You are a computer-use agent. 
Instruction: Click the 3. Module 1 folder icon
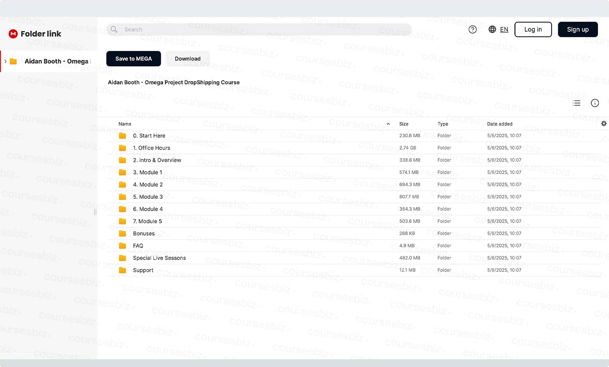tap(122, 172)
